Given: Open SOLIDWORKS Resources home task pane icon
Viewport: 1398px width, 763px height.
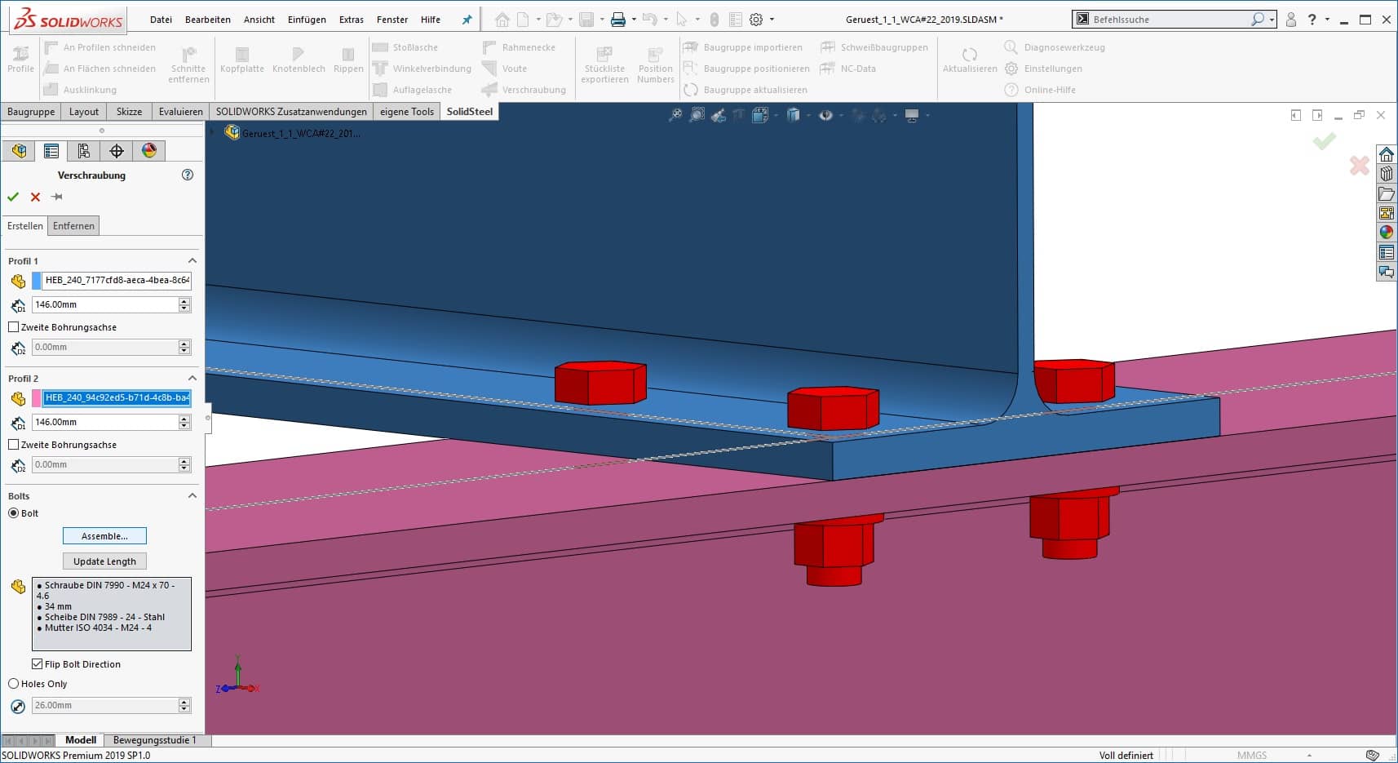Looking at the screenshot, I should [x=1387, y=154].
